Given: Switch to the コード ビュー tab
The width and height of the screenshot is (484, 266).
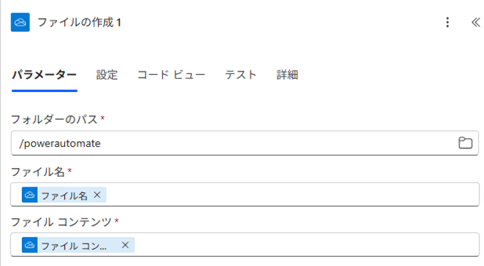Looking at the screenshot, I should click(x=171, y=75).
